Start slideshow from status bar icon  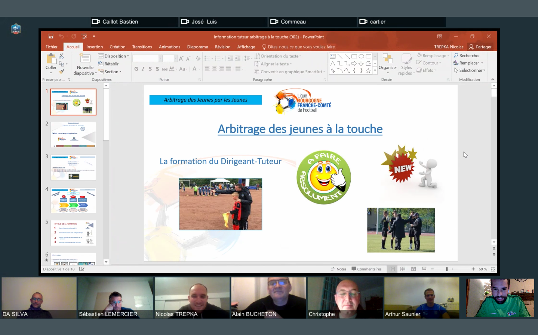(424, 269)
